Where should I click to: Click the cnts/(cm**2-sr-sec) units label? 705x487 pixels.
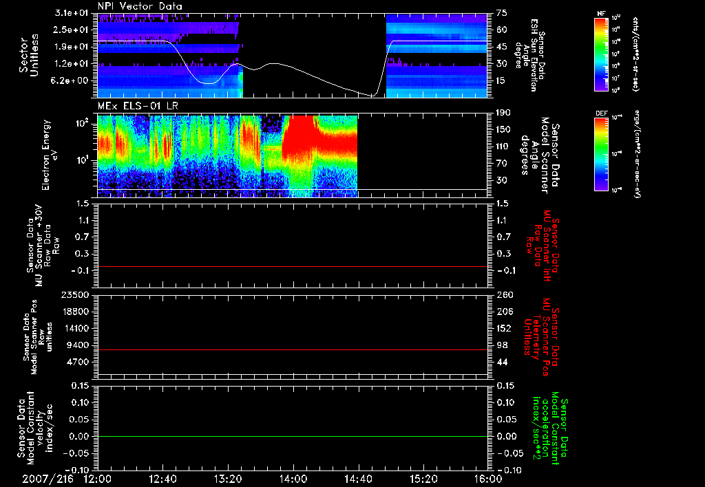[x=636, y=54]
